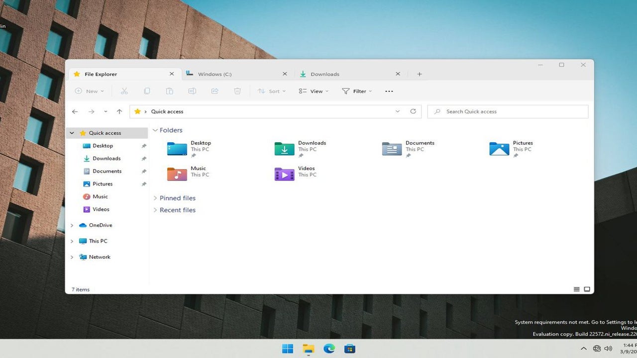Image resolution: width=637 pixels, height=358 pixels.
Task: Toggle large thumbnail view in status bar
Action: click(587, 289)
